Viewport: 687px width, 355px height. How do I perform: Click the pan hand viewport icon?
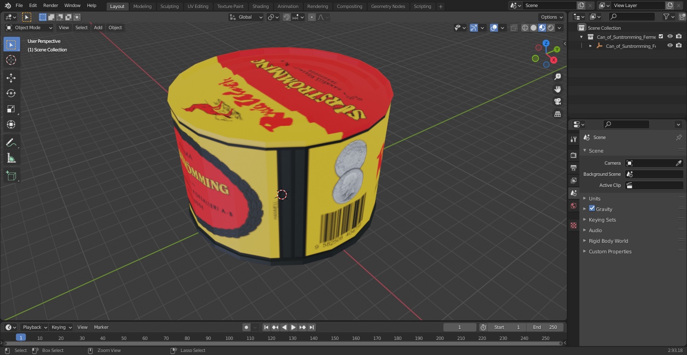pyautogui.click(x=557, y=89)
